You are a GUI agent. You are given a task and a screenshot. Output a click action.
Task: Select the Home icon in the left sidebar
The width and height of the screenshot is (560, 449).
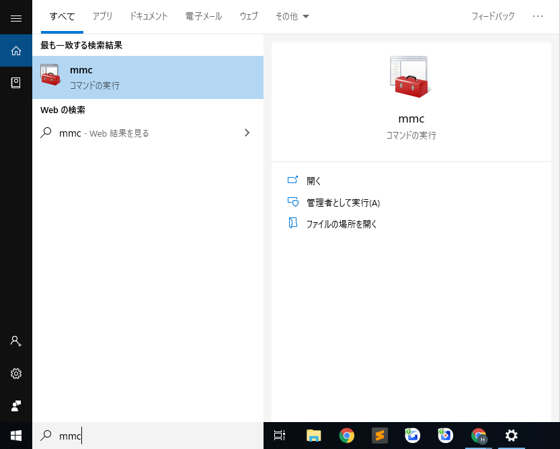pyautogui.click(x=15, y=50)
